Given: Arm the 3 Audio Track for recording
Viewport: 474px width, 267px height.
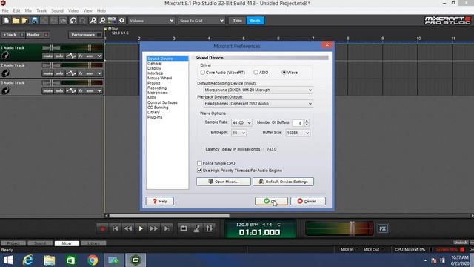Looking at the screenshot, I should (x=90, y=90).
